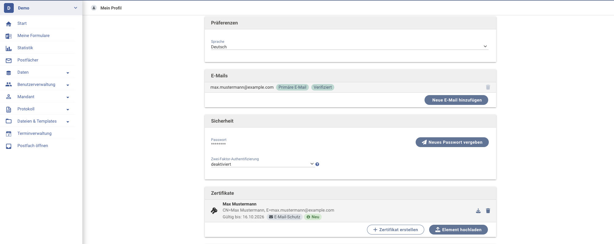Click the Postfächer envelope icon
Screen dimensions: 614x244
pos(9,60)
